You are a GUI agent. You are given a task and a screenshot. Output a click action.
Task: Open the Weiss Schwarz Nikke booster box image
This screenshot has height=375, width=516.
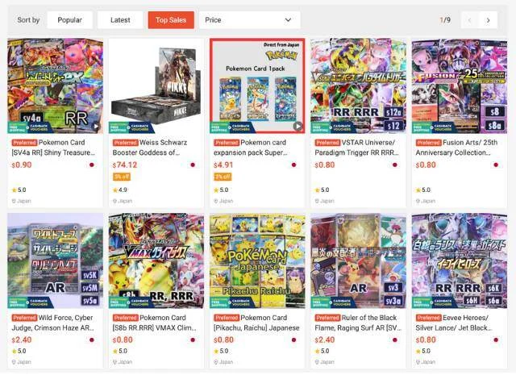pyautogui.click(x=156, y=85)
